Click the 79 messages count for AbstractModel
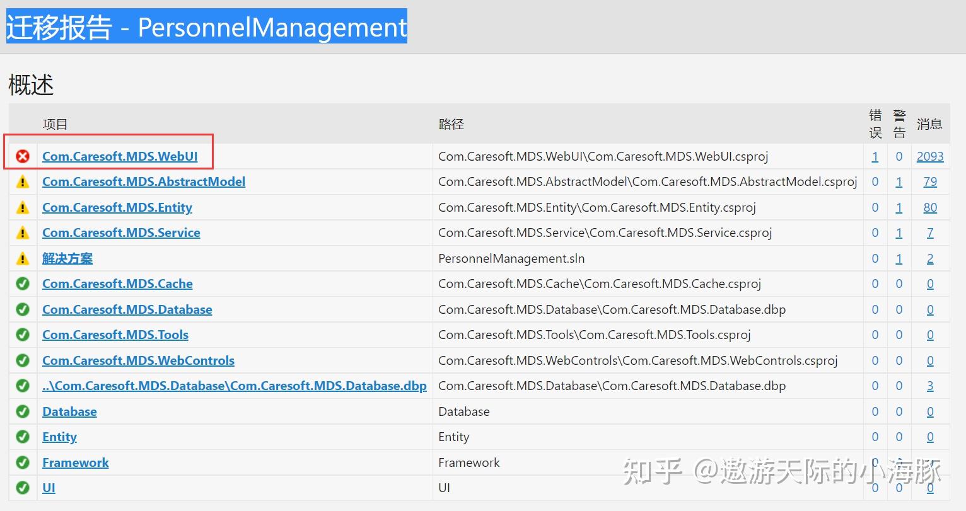 930,181
